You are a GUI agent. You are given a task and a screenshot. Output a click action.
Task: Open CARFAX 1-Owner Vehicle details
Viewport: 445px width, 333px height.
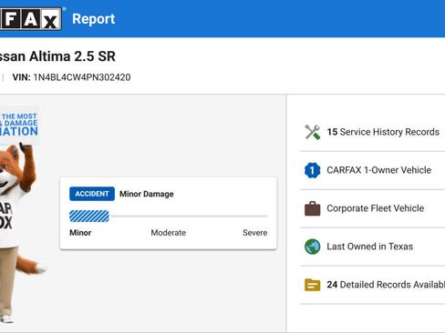tap(378, 170)
